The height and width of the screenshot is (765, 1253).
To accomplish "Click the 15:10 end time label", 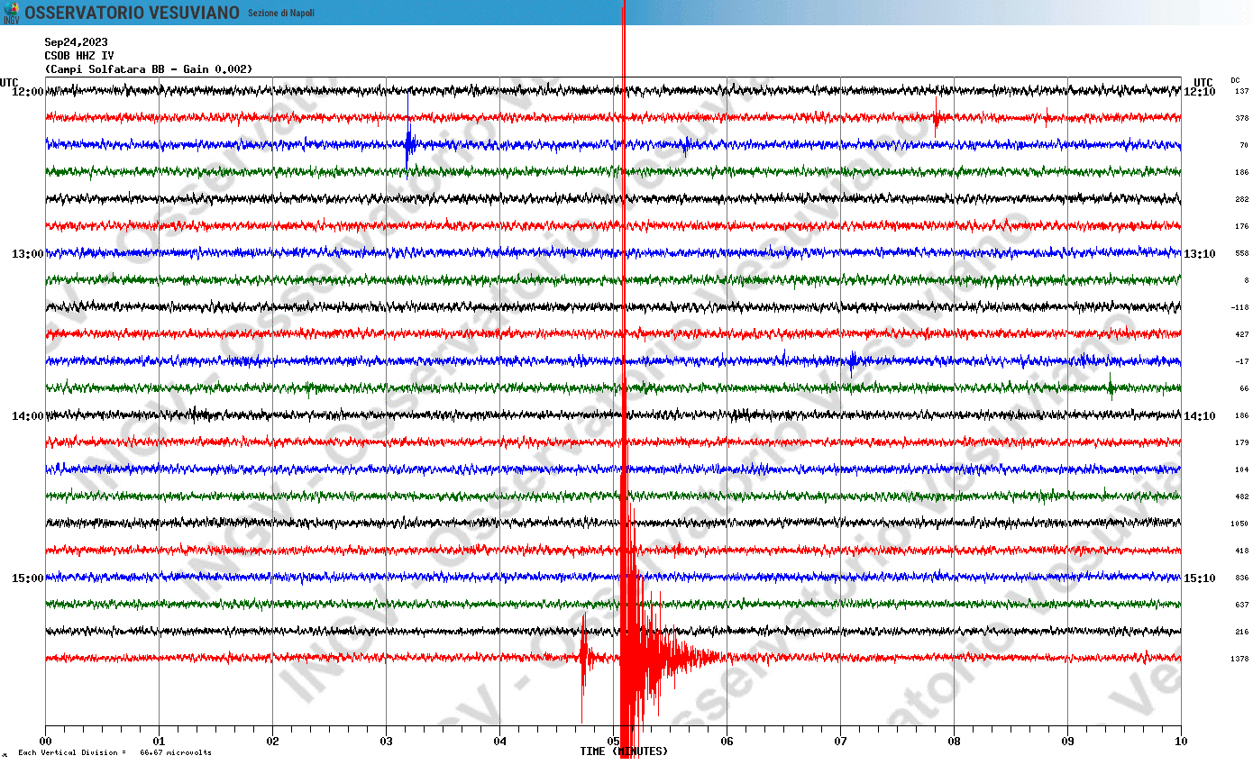I will (1200, 578).
